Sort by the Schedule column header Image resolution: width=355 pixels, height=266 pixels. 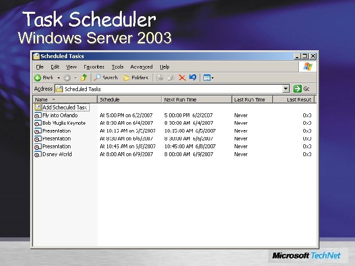pos(129,100)
